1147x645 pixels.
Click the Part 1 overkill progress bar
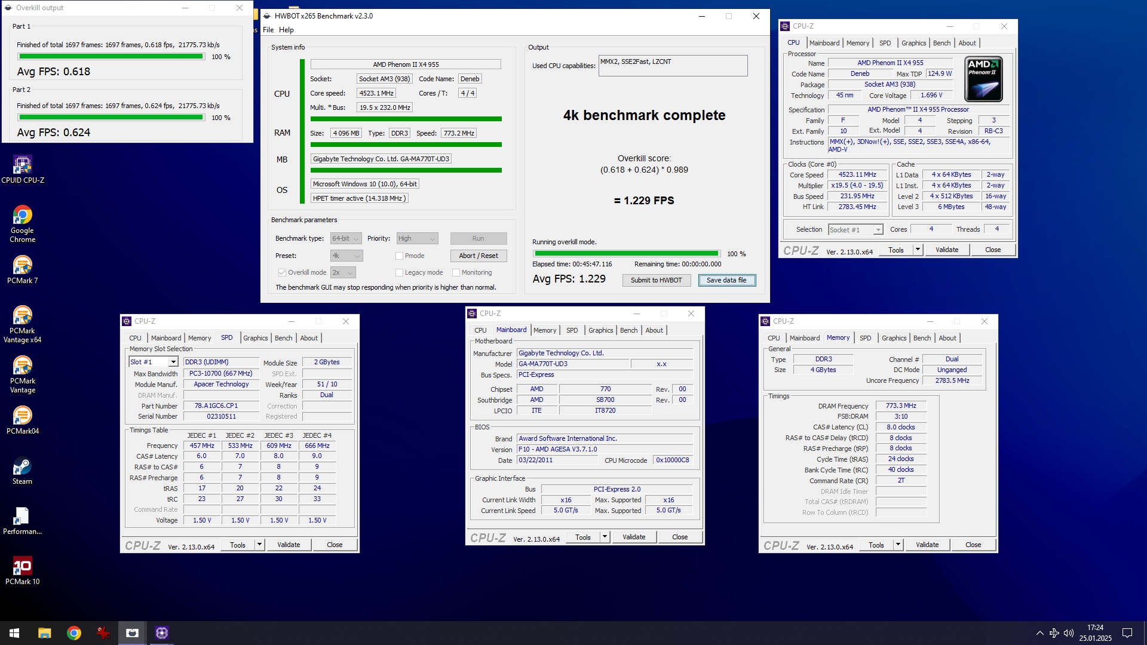pos(111,57)
